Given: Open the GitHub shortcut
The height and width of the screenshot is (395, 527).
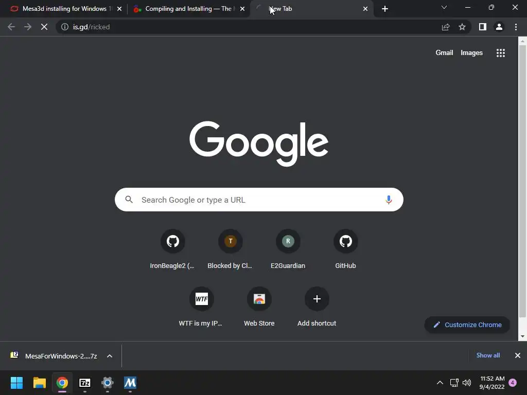Looking at the screenshot, I should pos(345,249).
